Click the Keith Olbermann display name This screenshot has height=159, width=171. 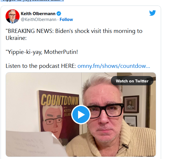(38, 14)
